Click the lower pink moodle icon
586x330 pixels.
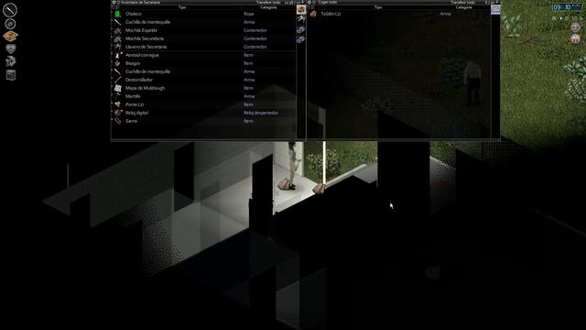tap(576, 38)
